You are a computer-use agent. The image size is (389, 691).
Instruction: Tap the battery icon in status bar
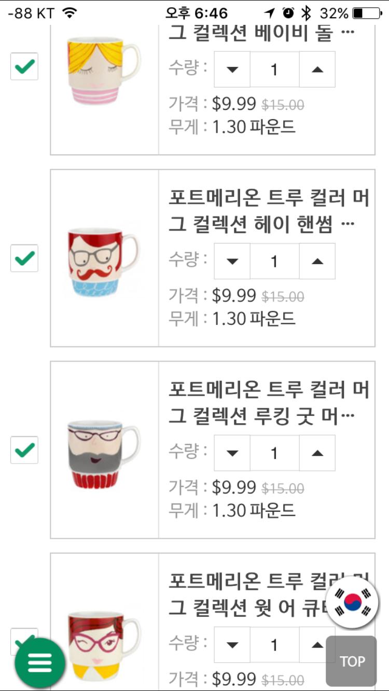(x=366, y=13)
